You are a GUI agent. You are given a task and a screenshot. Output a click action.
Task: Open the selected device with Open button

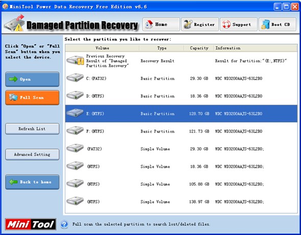tap(32, 79)
